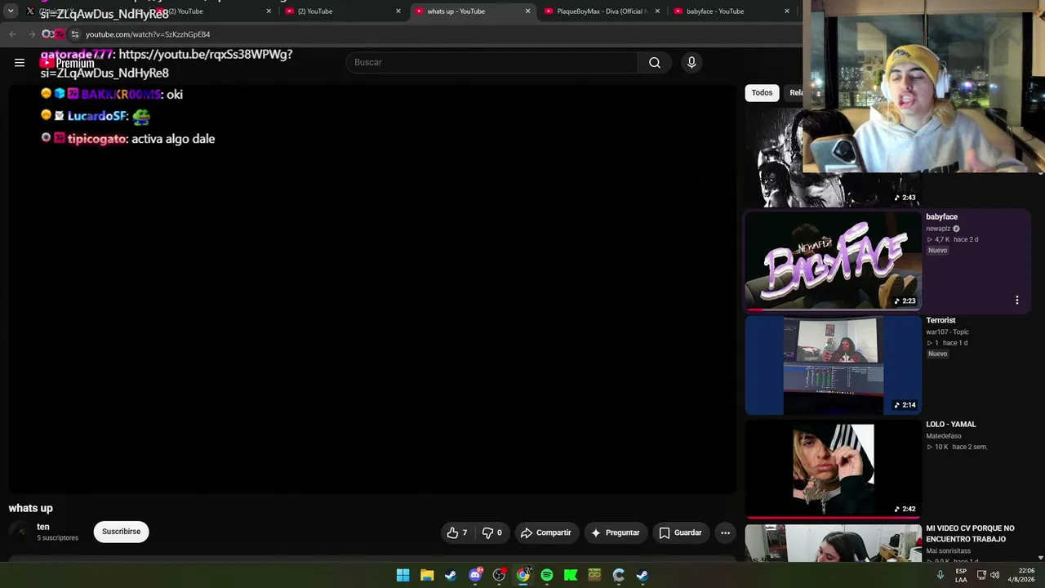
Task: Activate voice search microphone
Action: pos(691,62)
